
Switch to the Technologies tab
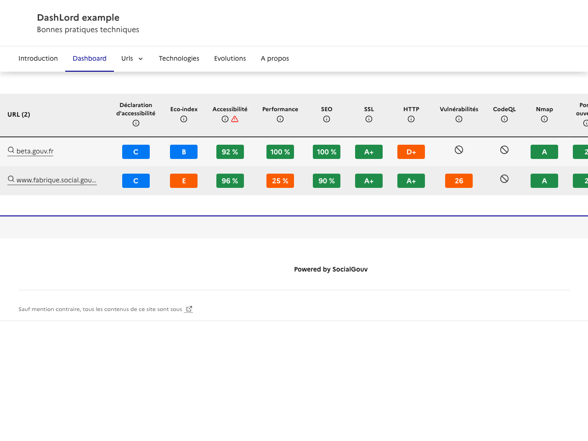tap(179, 59)
